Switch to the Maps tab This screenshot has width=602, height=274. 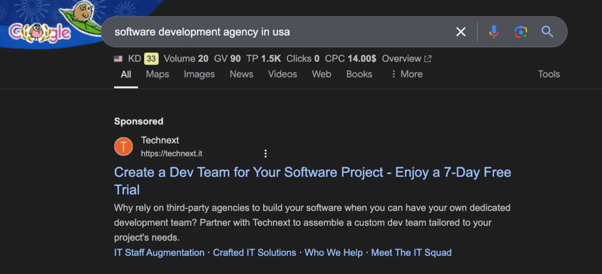(x=158, y=74)
